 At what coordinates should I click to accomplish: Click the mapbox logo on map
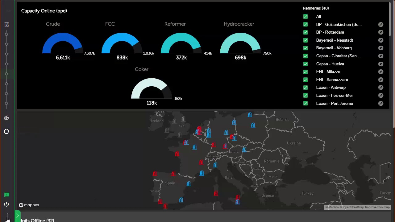coord(29,205)
